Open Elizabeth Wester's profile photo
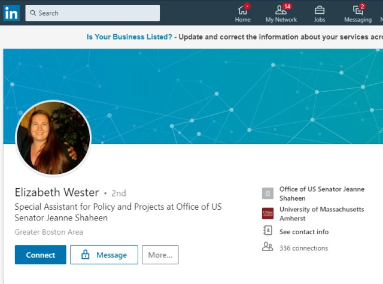This screenshot has height=284, width=383. (x=53, y=138)
